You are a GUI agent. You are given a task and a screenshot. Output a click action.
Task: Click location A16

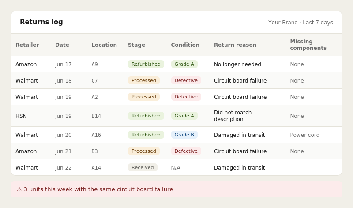click(x=96, y=135)
